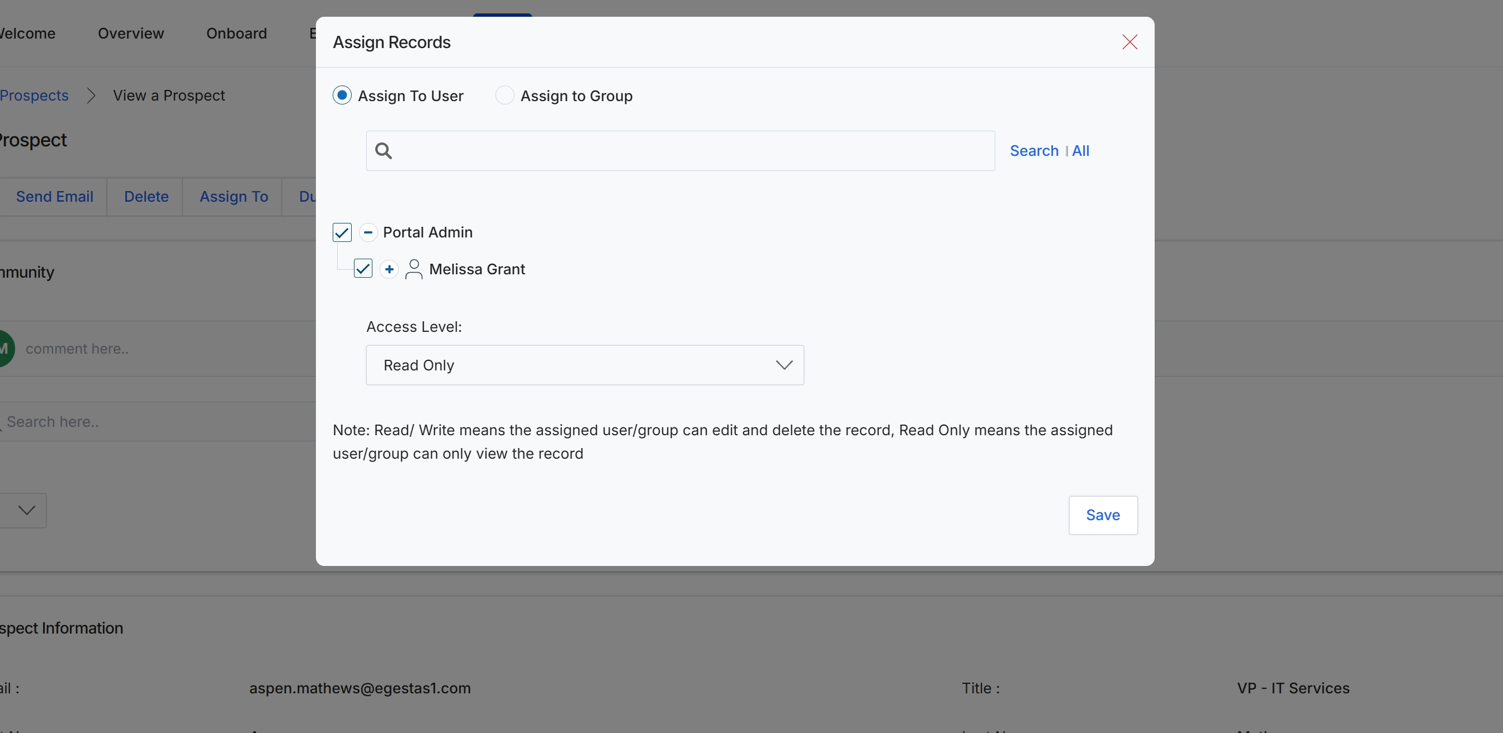Click the Assign To action button

(233, 197)
